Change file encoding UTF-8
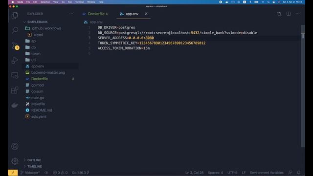This screenshot has height=176, width=313. pos(232,173)
